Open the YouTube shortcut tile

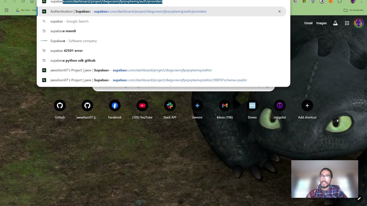tap(142, 106)
